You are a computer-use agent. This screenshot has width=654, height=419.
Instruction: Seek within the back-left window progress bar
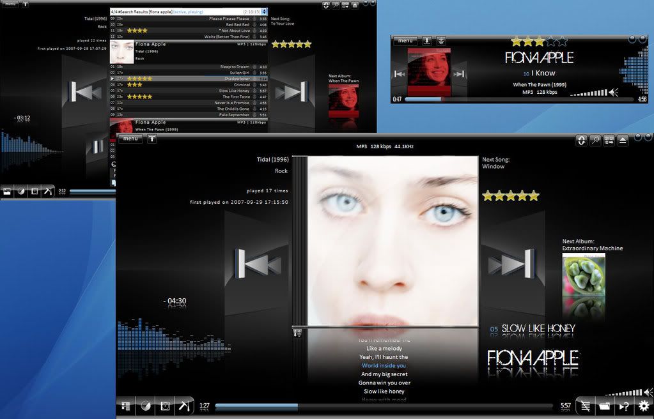coord(92,192)
